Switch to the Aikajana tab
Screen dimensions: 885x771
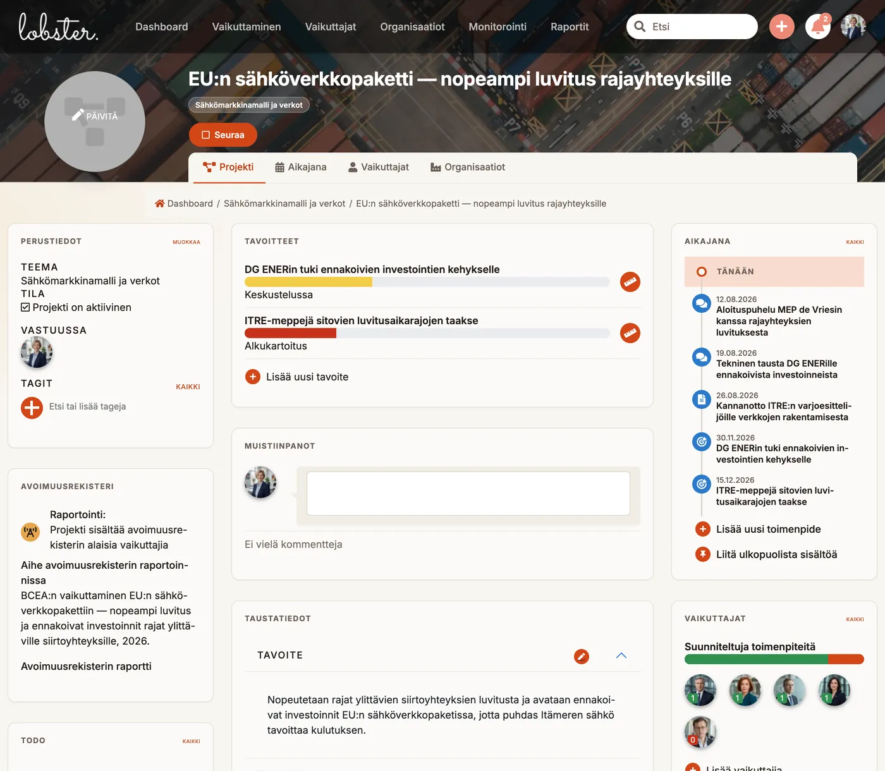click(x=301, y=167)
